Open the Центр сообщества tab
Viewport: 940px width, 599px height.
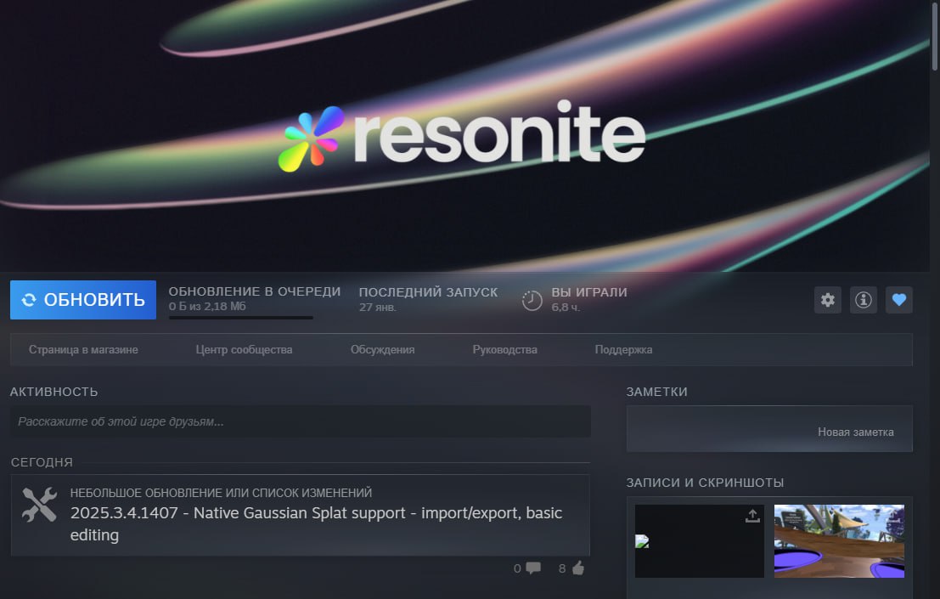[x=244, y=349]
